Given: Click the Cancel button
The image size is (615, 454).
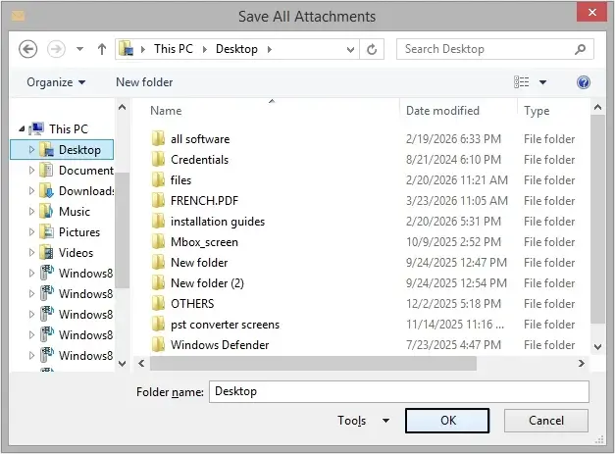Looking at the screenshot, I should click(x=546, y=421).
